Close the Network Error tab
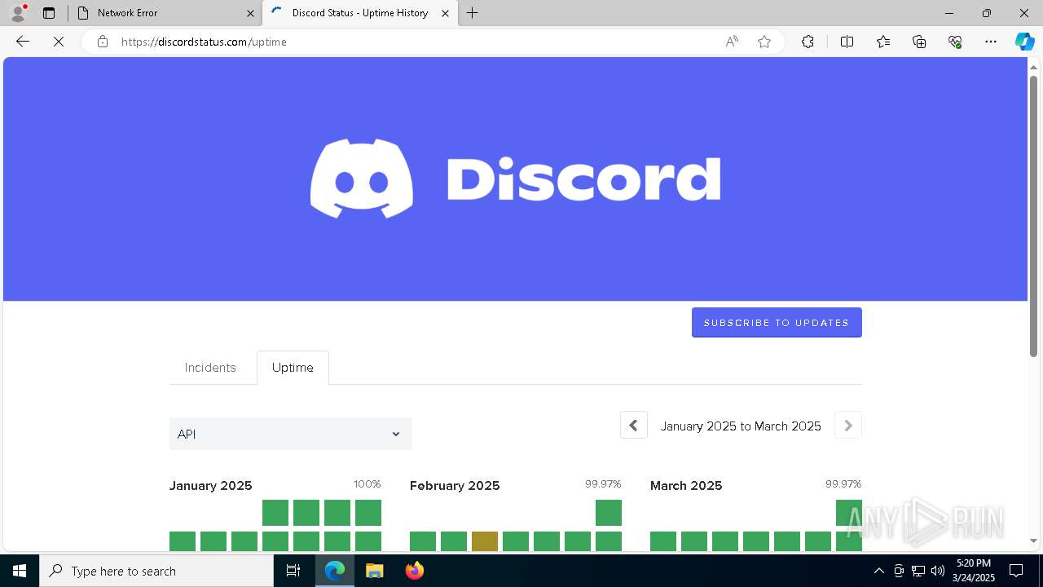The width and height of the screenshot is (1043, 587). 250,13
